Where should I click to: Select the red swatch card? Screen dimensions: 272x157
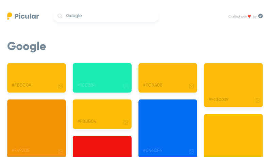point(102,146)
